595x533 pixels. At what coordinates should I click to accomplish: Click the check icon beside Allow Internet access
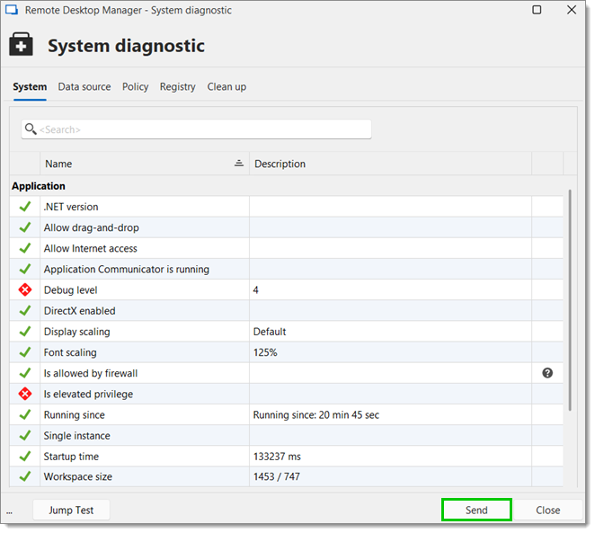pyautogui.click(x=25, y=248)
